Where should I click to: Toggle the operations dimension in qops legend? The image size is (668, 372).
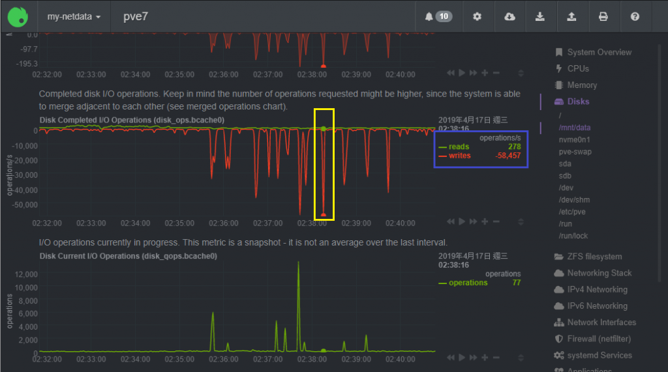(468, 283)
